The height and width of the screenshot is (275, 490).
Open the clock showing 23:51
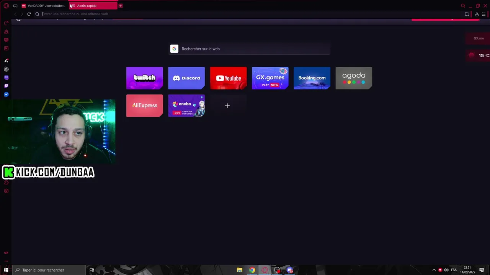coord(467,270)
